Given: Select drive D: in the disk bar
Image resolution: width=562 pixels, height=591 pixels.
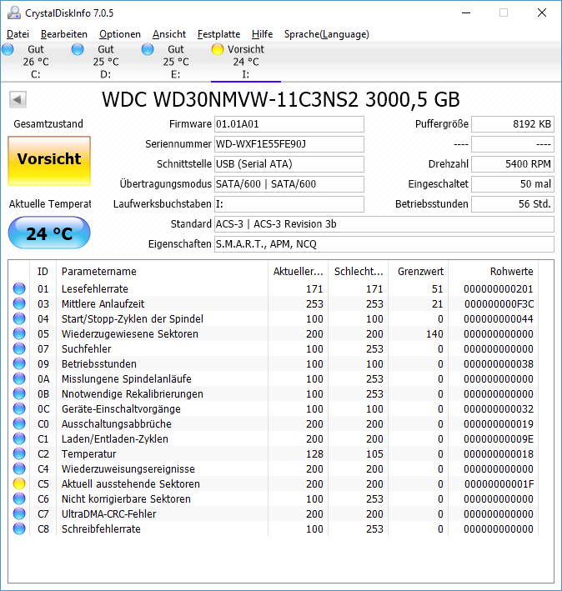Looking at the screenshot, I should 106,62.
